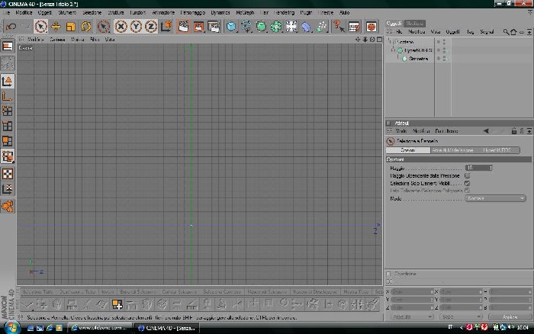The height and width of the screenshot is (334, 534).
Task: Toggle the Z axis lock
Action: pyautogui.click(x=151, y=26)
